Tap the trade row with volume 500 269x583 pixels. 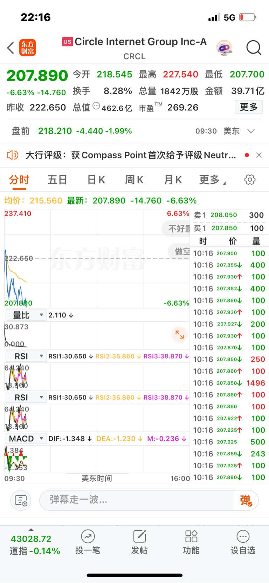[x=229, y=442]
